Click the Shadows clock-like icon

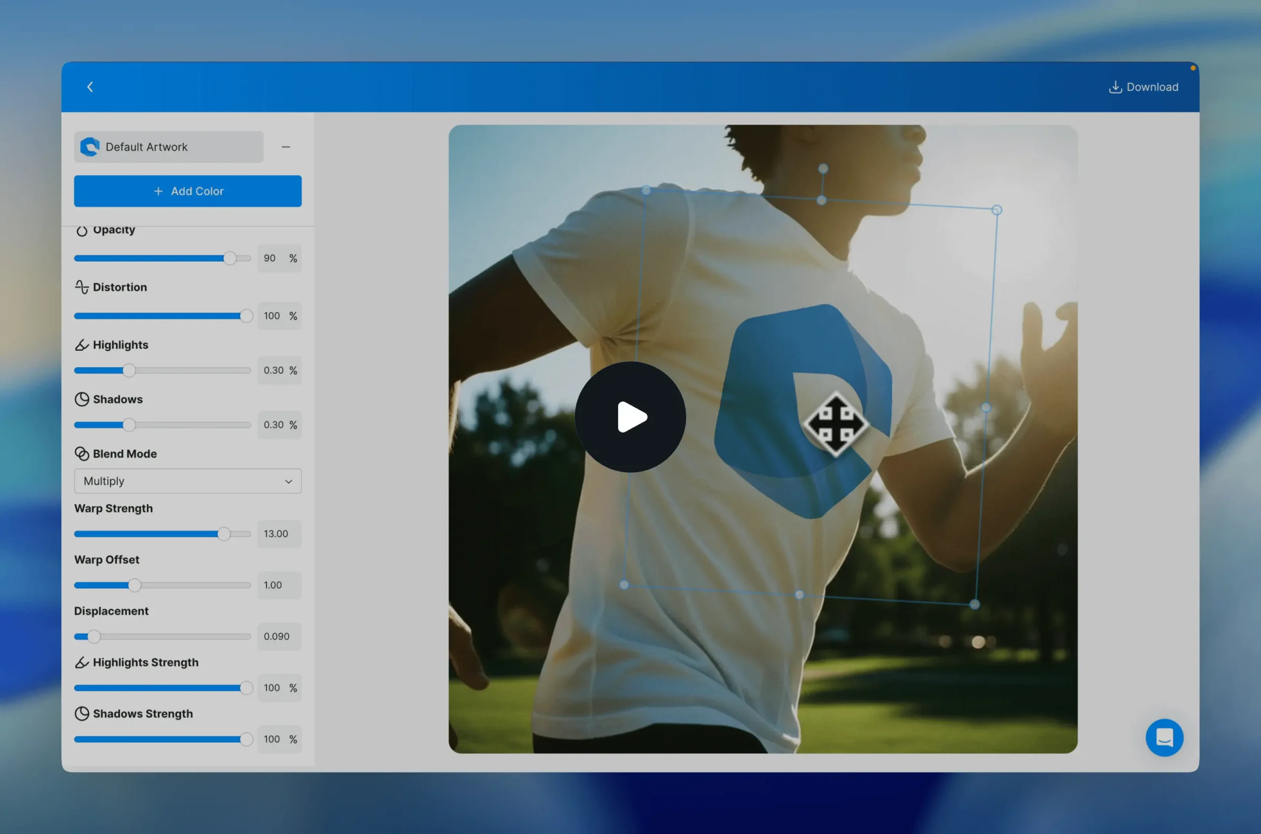[x=81, y=399]
